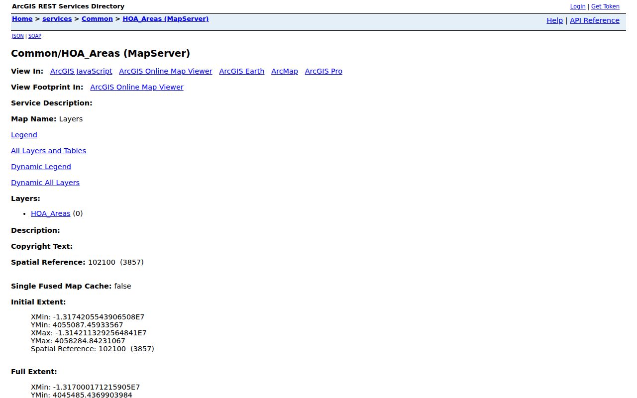Viewport: 637px width, 398px height.
Task: Click the Spatial Reference value 102100 (3857)
Action: pos(116,262)
